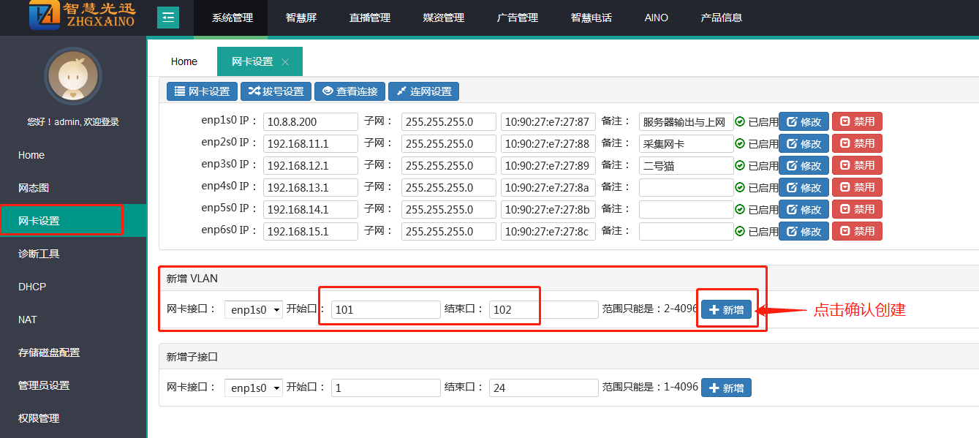
Task: Click 修改 for the enp1s0 interface
Action: click(804, 122)
